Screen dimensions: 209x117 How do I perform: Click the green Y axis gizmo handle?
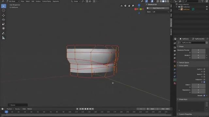point(141,9)
